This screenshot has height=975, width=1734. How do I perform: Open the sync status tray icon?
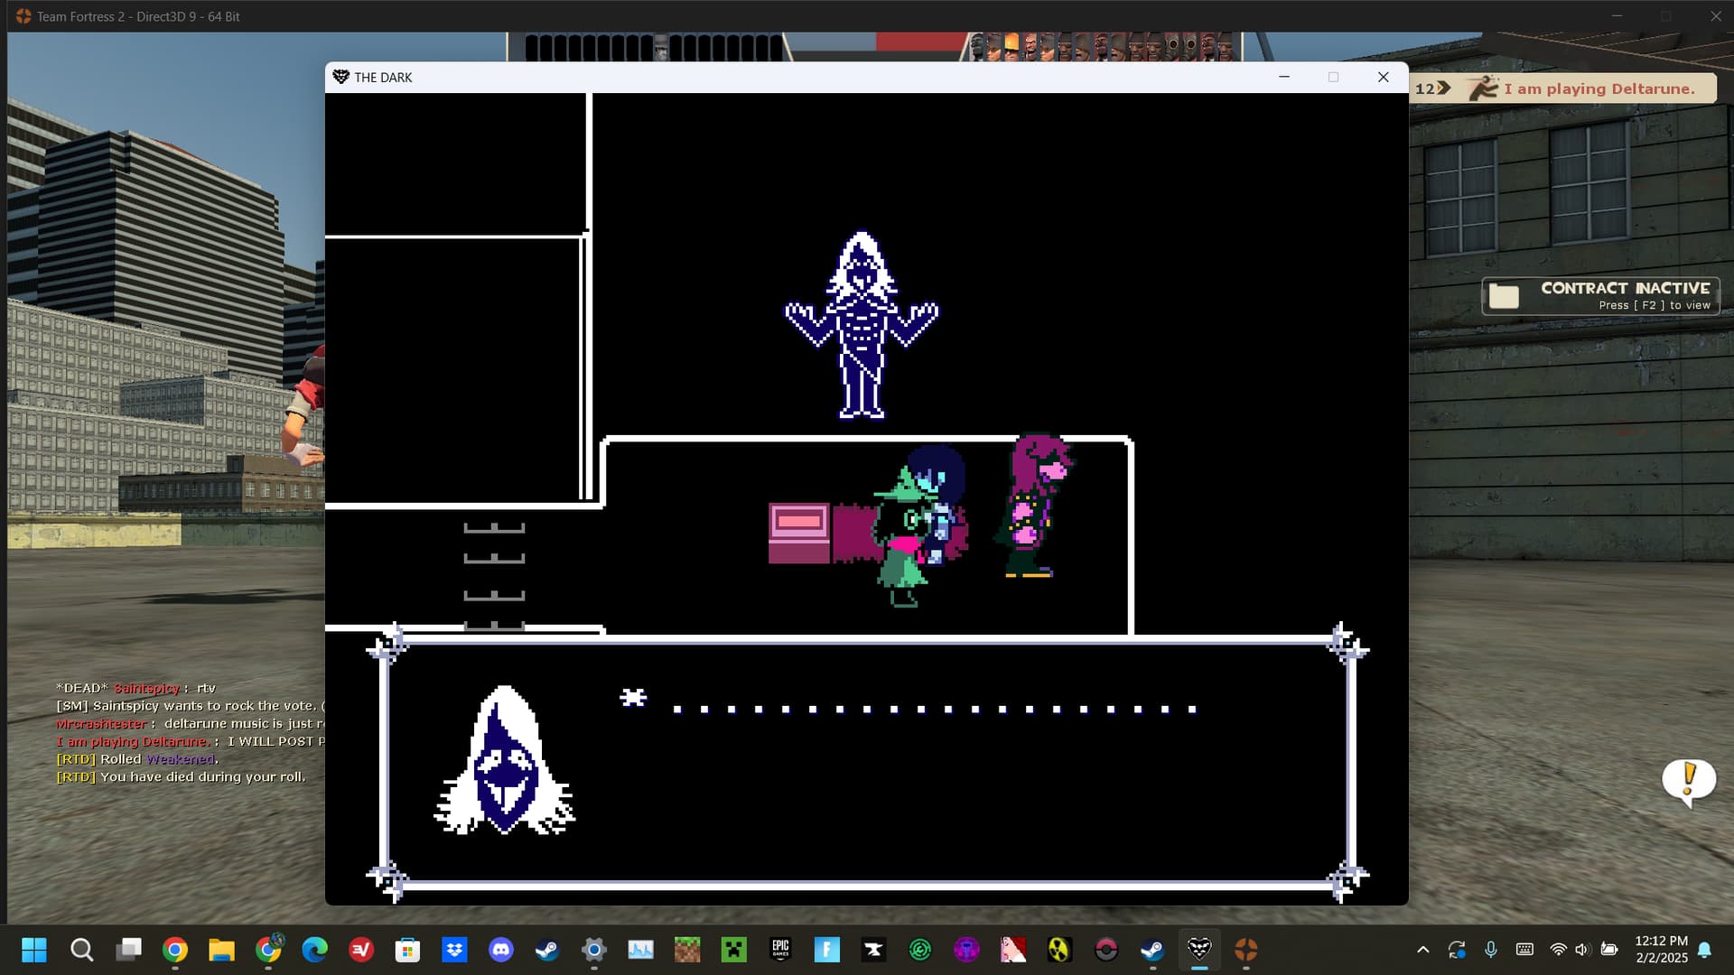click(1457, 950)
